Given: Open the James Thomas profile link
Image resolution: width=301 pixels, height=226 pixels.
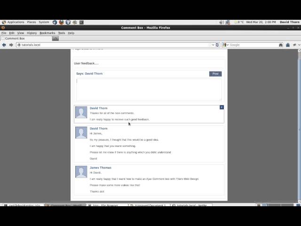Looking at the screenshot, I should click(x=100, y=168).
